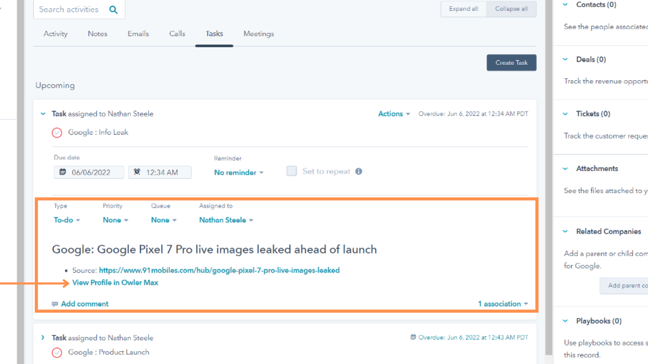Click the alarm clock icon next to 12:34 AM
The image size is (648, 364).
137,172
